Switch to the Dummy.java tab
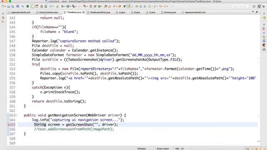The height and width of the screenshot is (150, 267). pyautogui.click(x=169, y=12)
